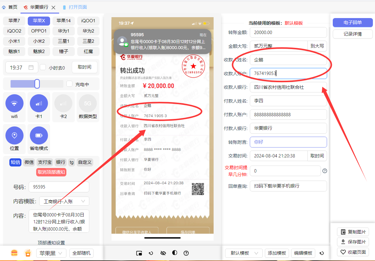
Task: Toggle the wifi status icon
Action: pos(14,103)
